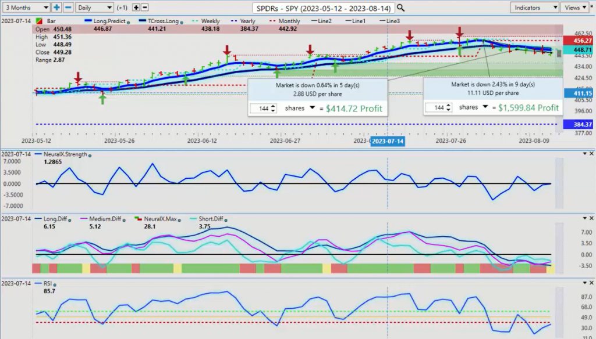Click the blue plus zoom-in button
Image resolution: width=596 pixels, height=339 pixels.
click(56, 8)
